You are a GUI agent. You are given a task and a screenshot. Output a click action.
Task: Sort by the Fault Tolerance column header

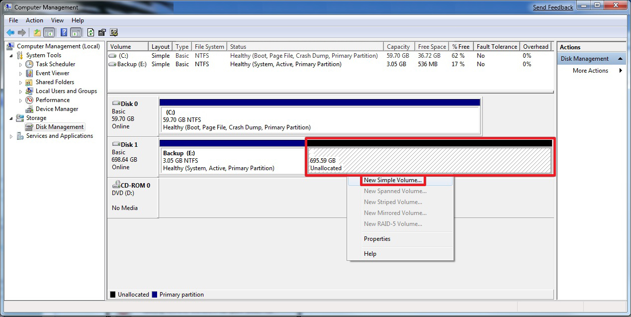(496, 47)
